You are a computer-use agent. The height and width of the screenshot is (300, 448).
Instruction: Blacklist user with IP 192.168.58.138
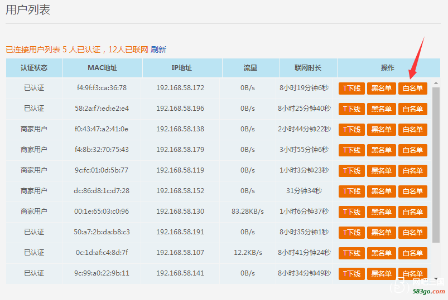click(x=382, y=130)
